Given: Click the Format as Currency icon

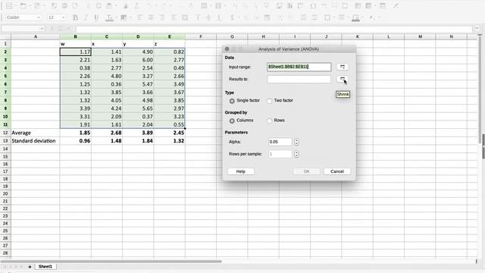Looking at the screenshot, I should point(233,17).
